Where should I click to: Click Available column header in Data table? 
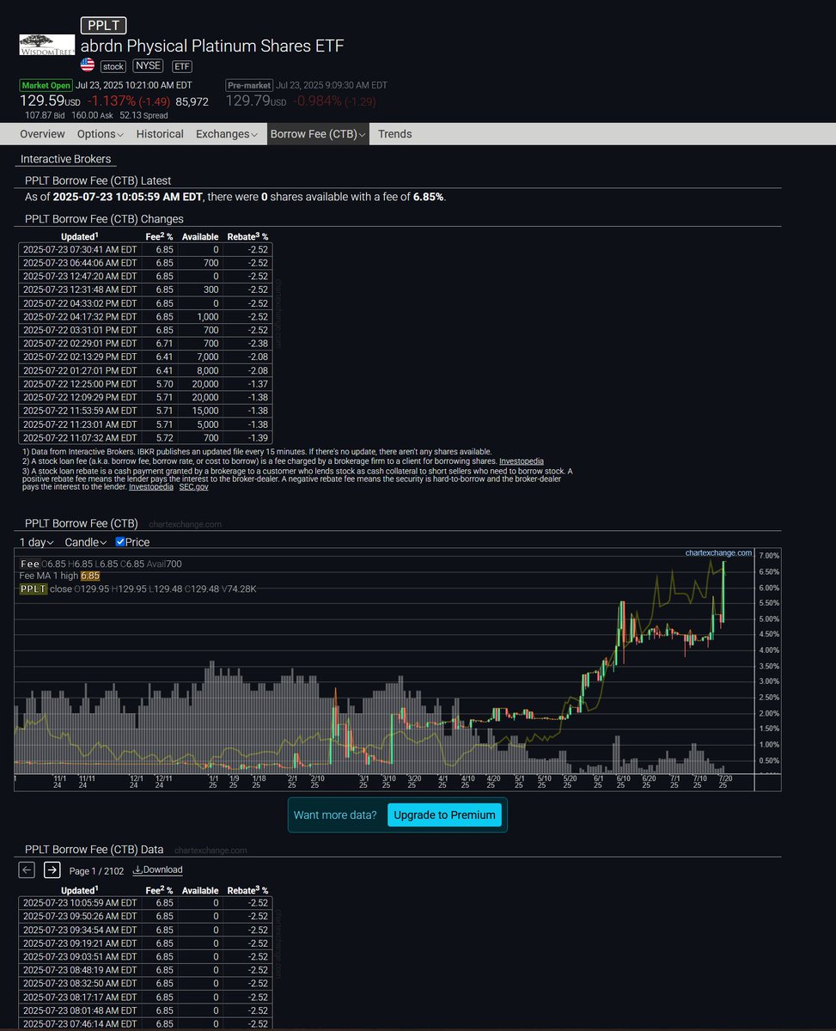pos(200,890)
